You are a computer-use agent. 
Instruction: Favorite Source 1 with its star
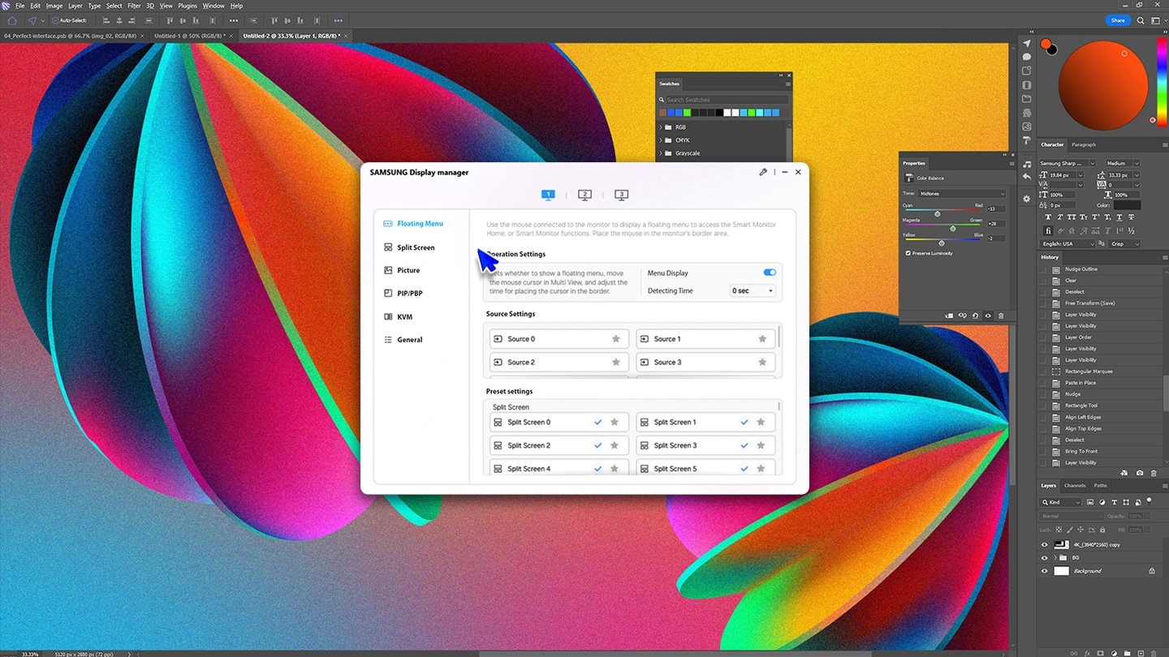[x=762, y=339]
